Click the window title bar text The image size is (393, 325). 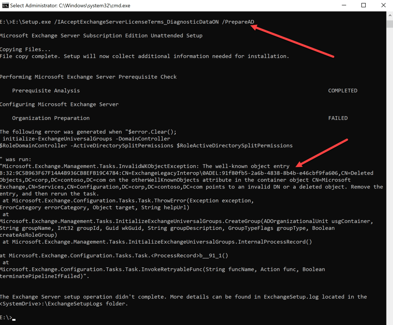[70, 6]
